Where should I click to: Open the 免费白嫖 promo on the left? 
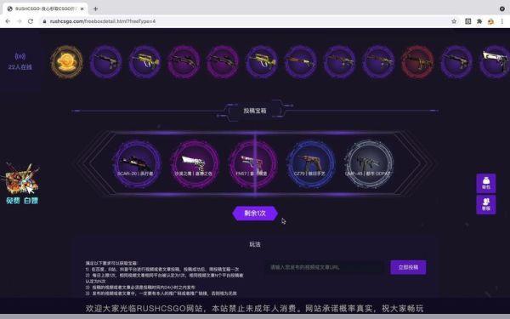coord(21,183)
